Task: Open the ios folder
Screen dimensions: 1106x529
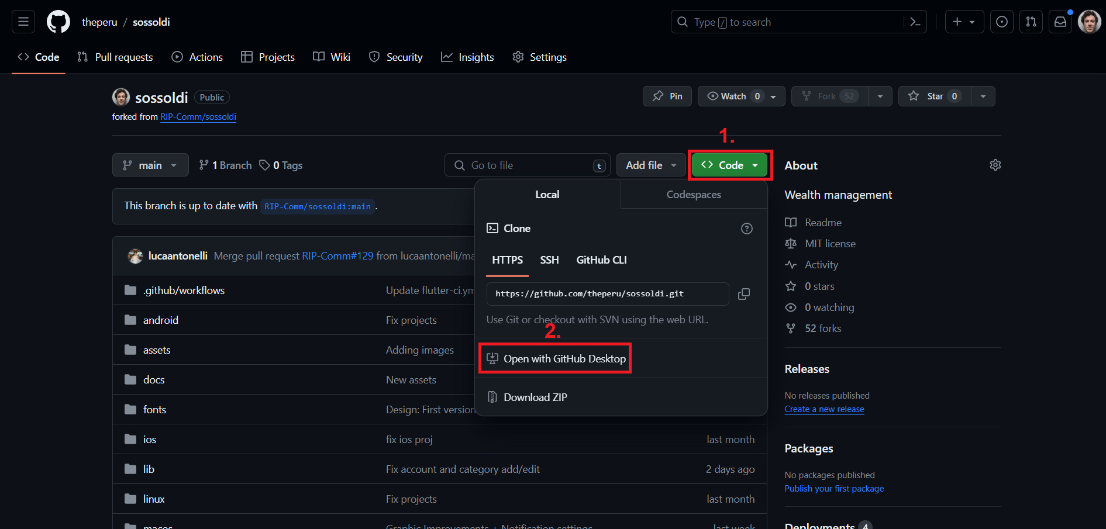Action: click(x=150, y=440)
